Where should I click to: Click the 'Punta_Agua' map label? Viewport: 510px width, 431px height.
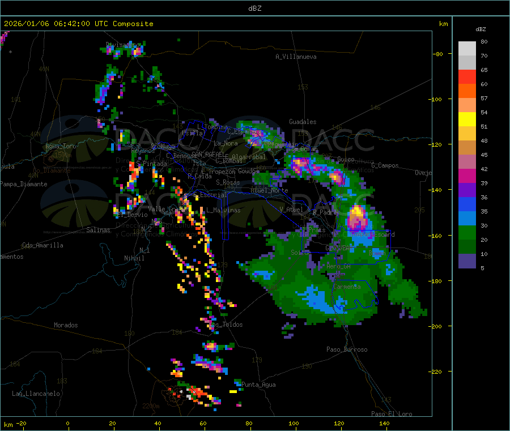coord(258,385)
